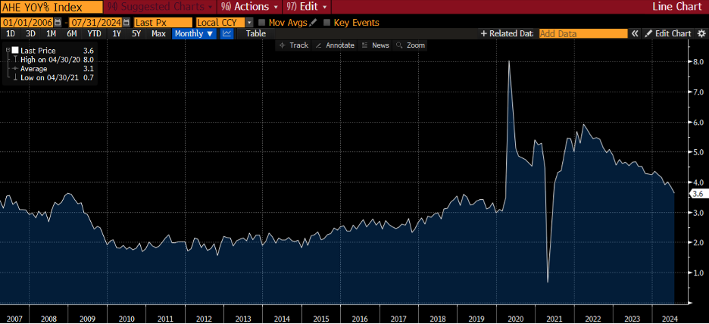This screenshot has height=324, width=709.
Task: Toggle the Last Price legend checkbox
Action: coord(14,51)
